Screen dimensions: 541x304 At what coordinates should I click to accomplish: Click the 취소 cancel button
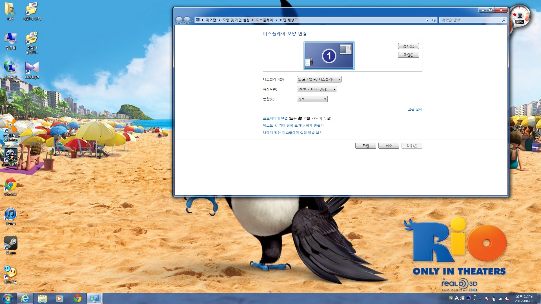(389, 146)
